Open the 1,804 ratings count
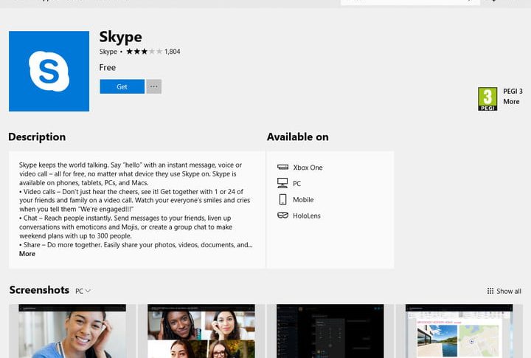 pyautogui.click(x=173, y=52)
